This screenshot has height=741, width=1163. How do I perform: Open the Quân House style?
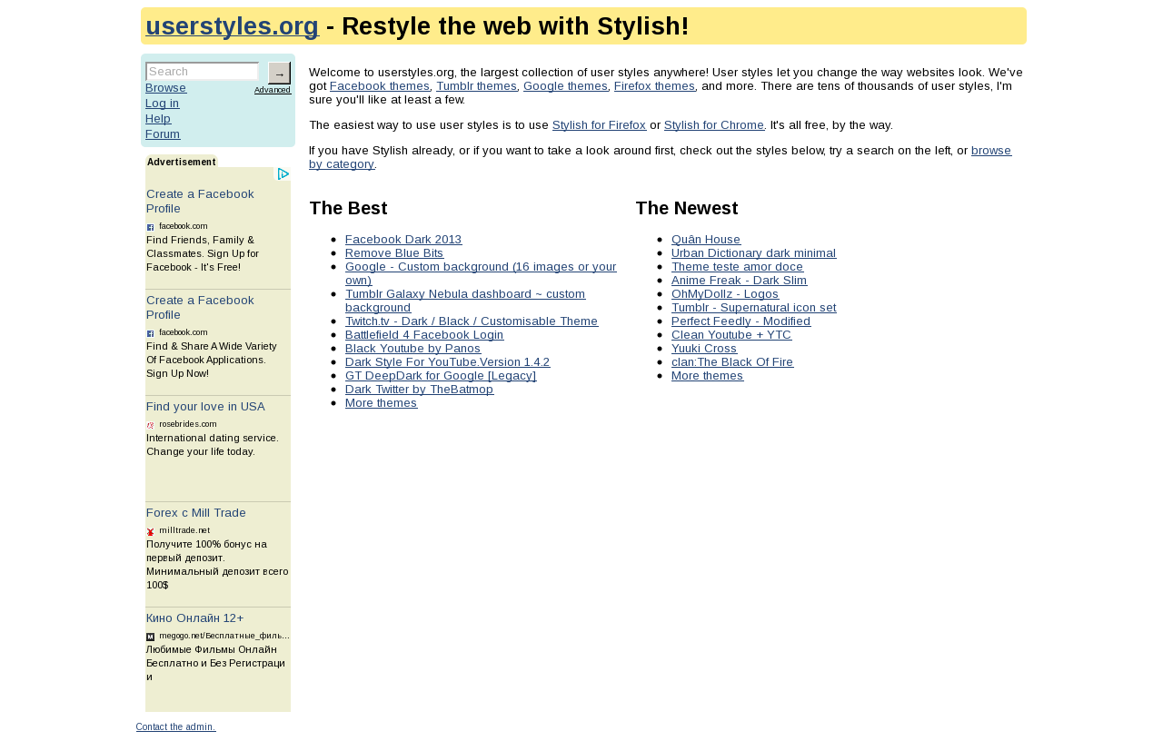[706, 240]
